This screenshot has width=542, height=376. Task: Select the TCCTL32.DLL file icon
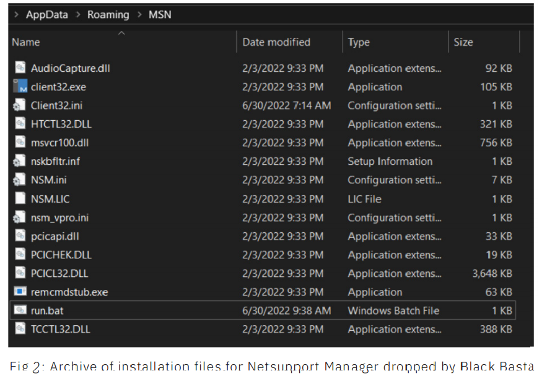click(x=20, y=329)
